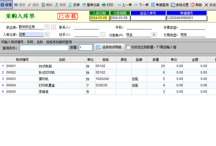
Task: Click the 修改 edit pencil button
Action: (x=33, y=5)
